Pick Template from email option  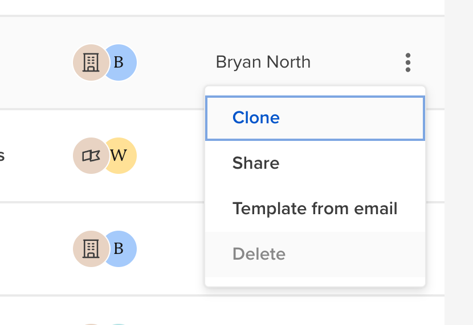tap(315, 209)
